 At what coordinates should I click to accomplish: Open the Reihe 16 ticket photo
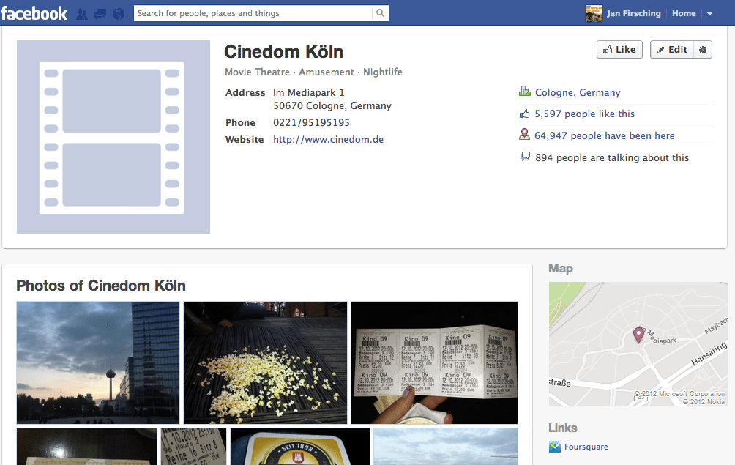point(193,446)
